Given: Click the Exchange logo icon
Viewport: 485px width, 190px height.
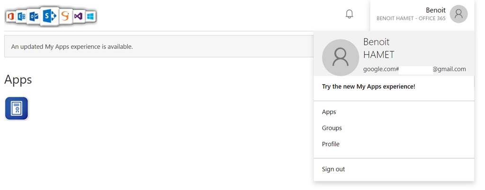Looking at the screenshot, I should (x=22, y=17).
